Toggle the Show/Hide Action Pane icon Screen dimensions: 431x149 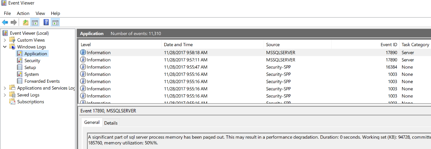[55, 22]
